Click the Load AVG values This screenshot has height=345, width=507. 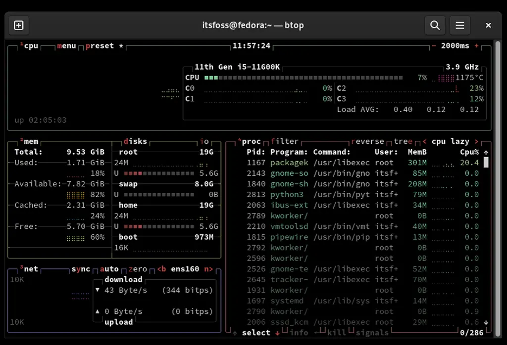[x=436, y=109]
